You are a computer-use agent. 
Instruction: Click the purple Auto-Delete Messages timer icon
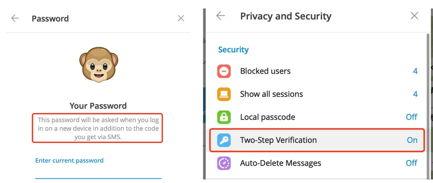pyautogui.click(x=224, y=163)
